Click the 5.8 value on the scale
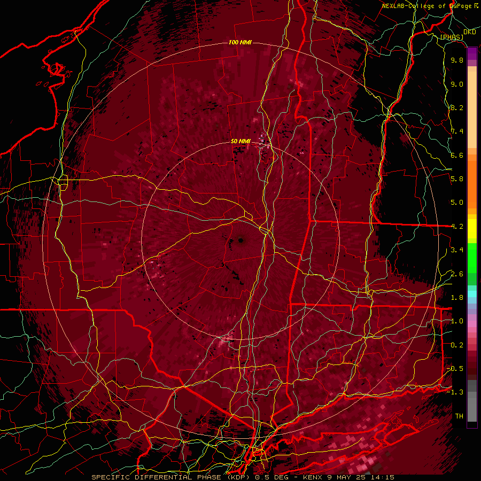Viewport: 481px width, 481px height. coord(457,179)
